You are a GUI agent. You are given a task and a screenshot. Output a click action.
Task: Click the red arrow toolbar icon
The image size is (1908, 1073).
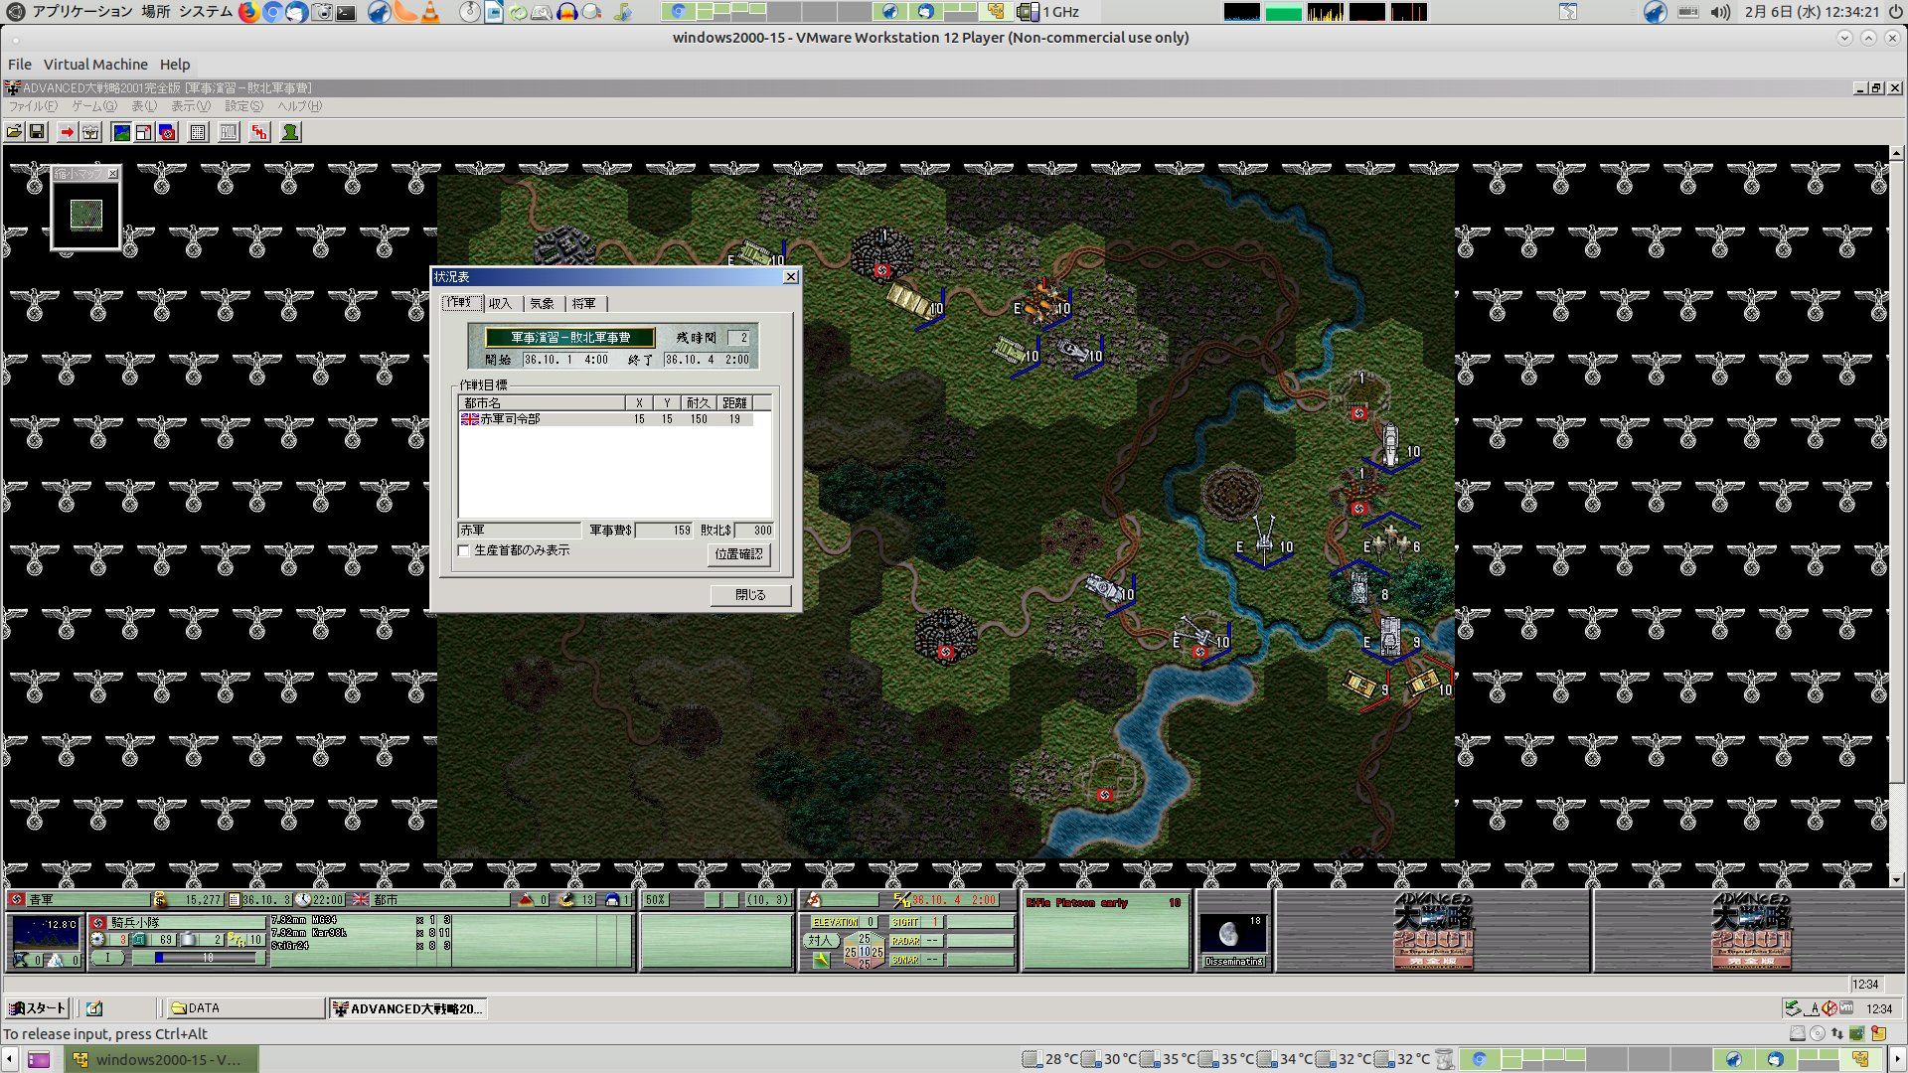67,132
